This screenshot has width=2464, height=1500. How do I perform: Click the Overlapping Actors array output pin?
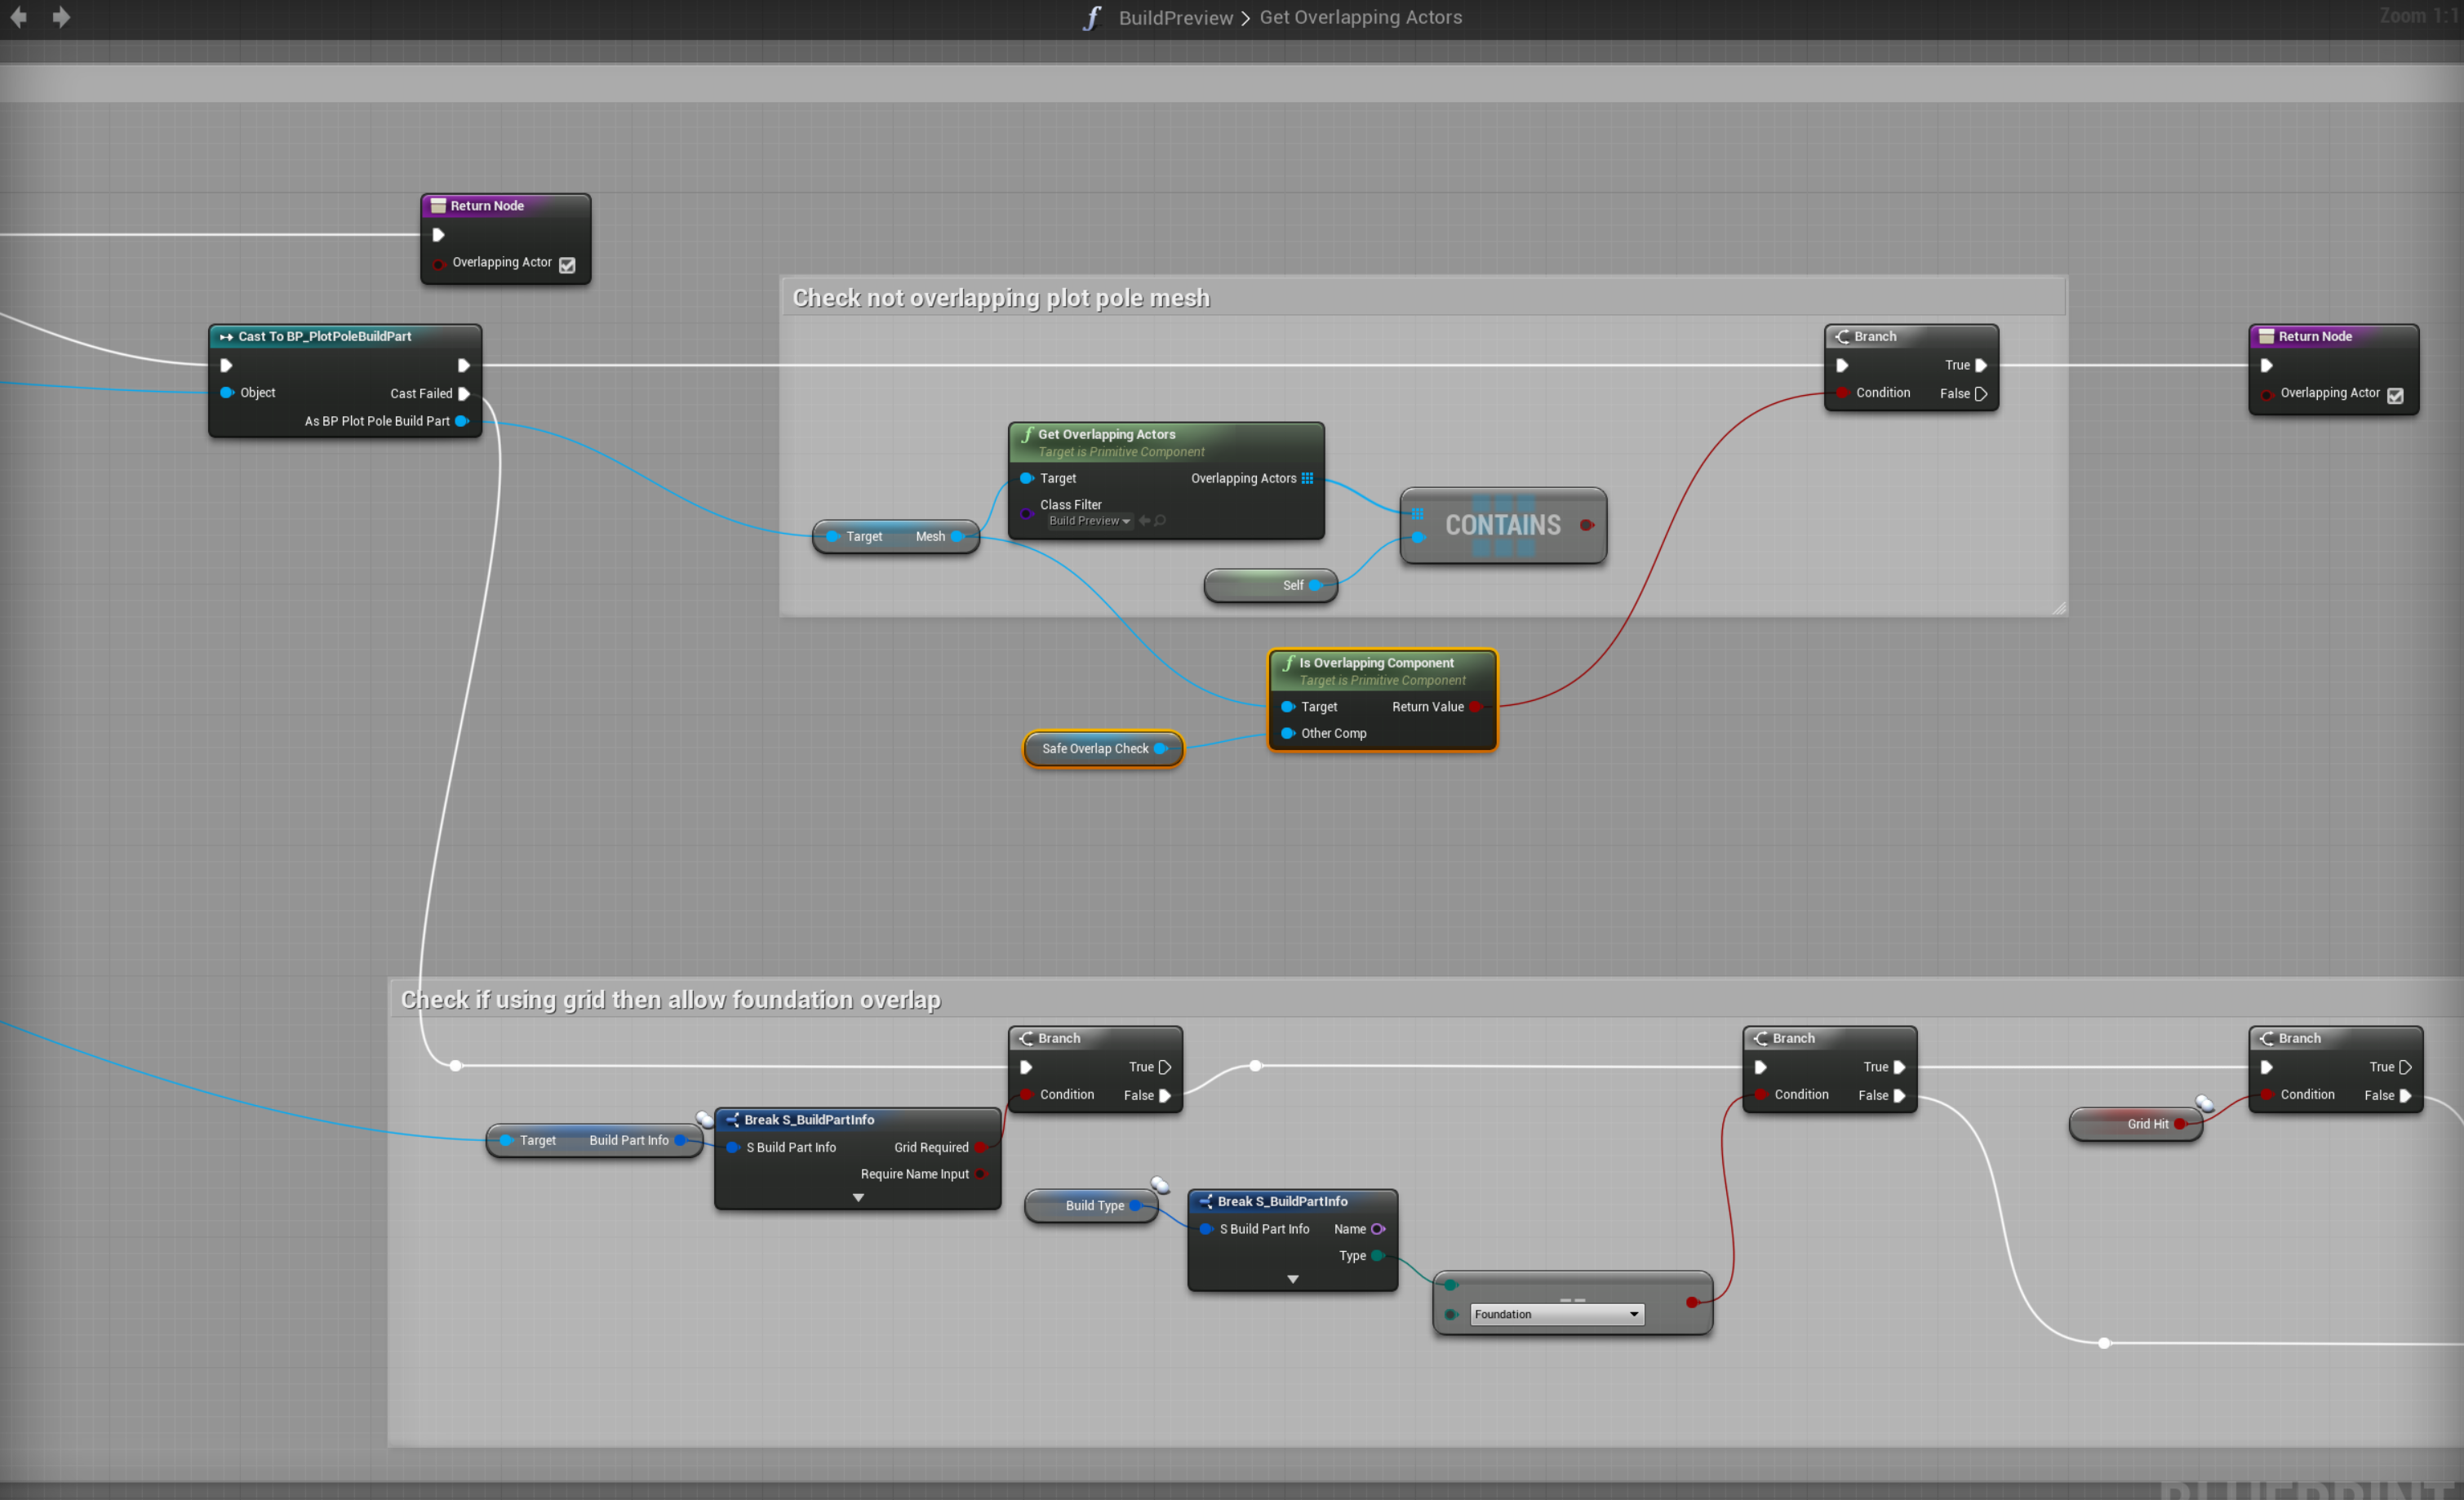(1307, 479)
